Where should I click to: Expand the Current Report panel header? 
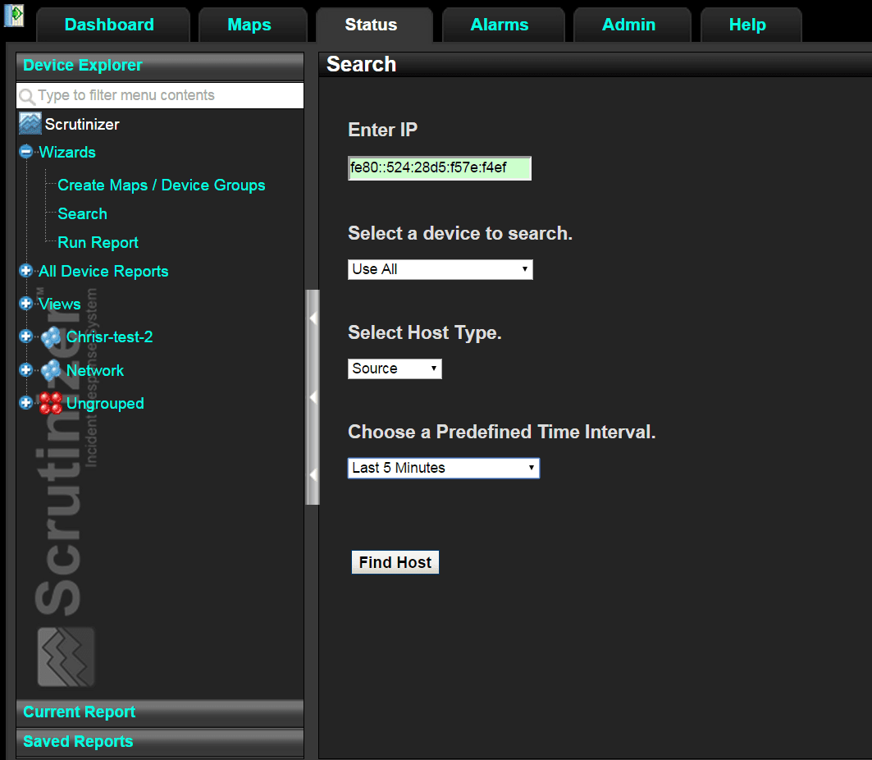[160, 712]
